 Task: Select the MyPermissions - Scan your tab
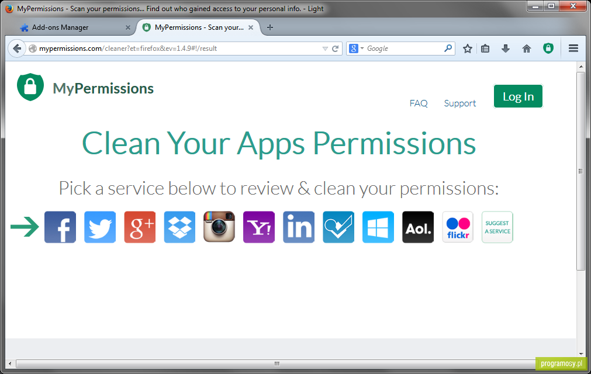tap(198, 27)
